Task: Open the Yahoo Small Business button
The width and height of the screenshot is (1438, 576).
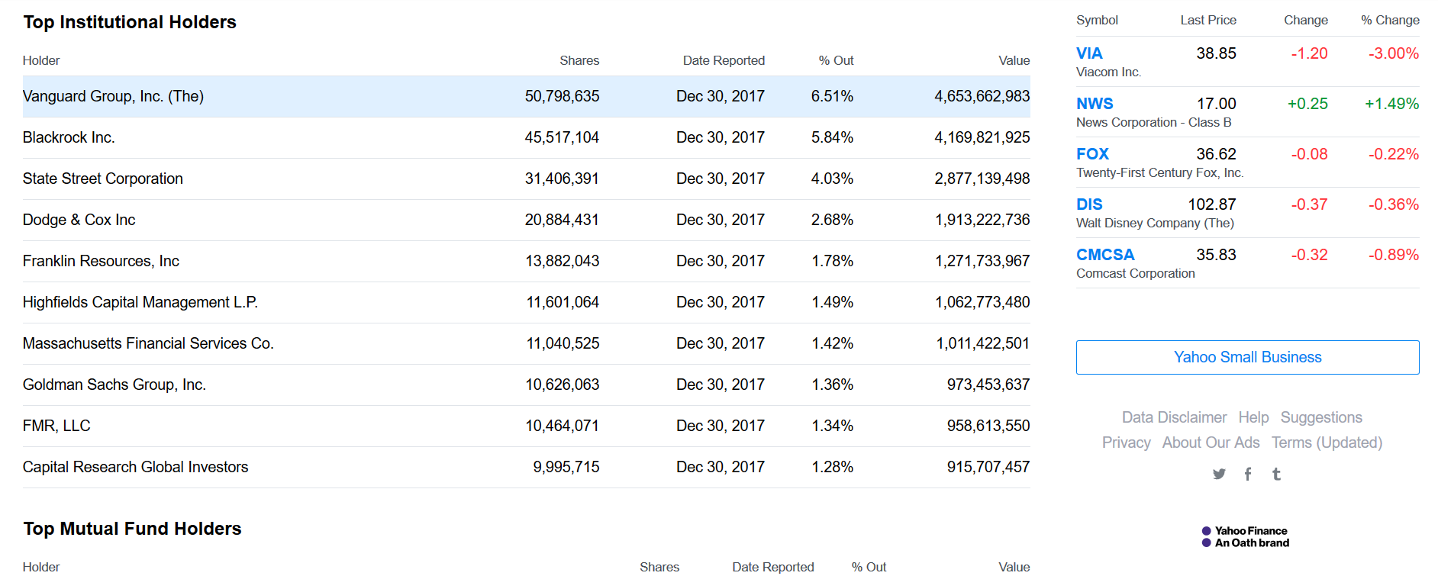Action: coord(1247,357)
